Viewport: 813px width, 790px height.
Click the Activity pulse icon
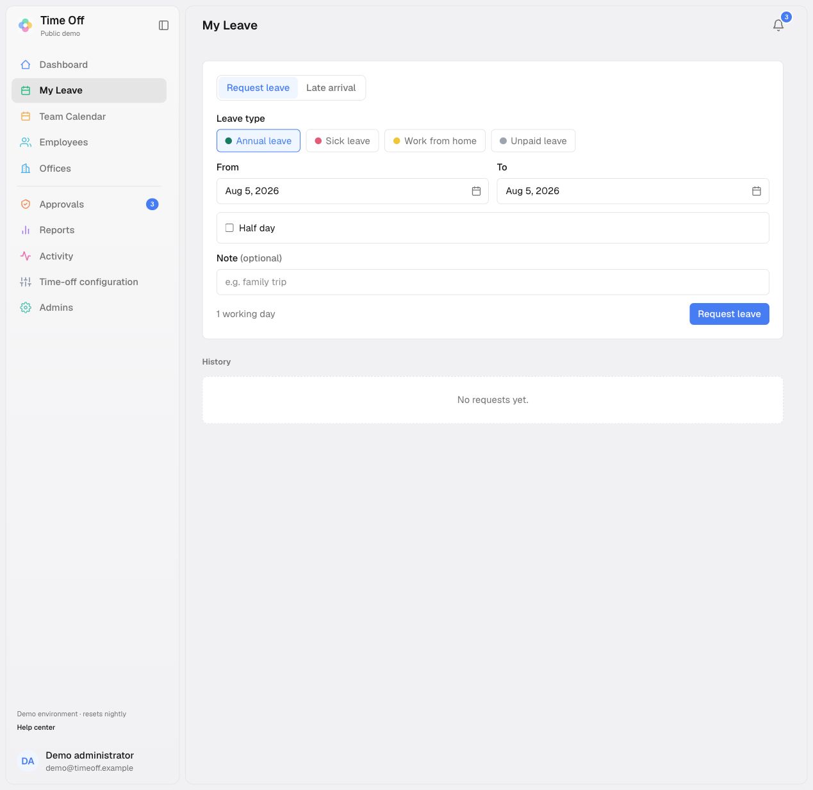(x=26, y=256)
